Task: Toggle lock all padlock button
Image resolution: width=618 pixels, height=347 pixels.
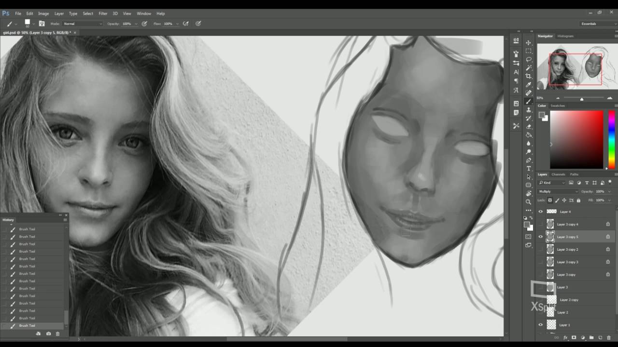Action: (578, 200)
